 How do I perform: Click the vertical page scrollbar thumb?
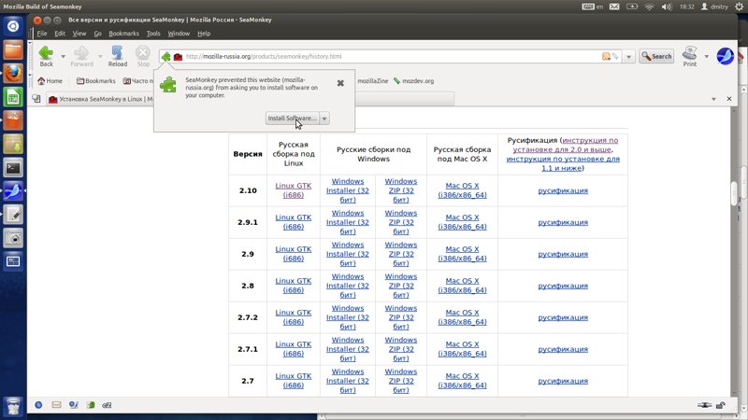pyautogui.click(x=734, y=193)
